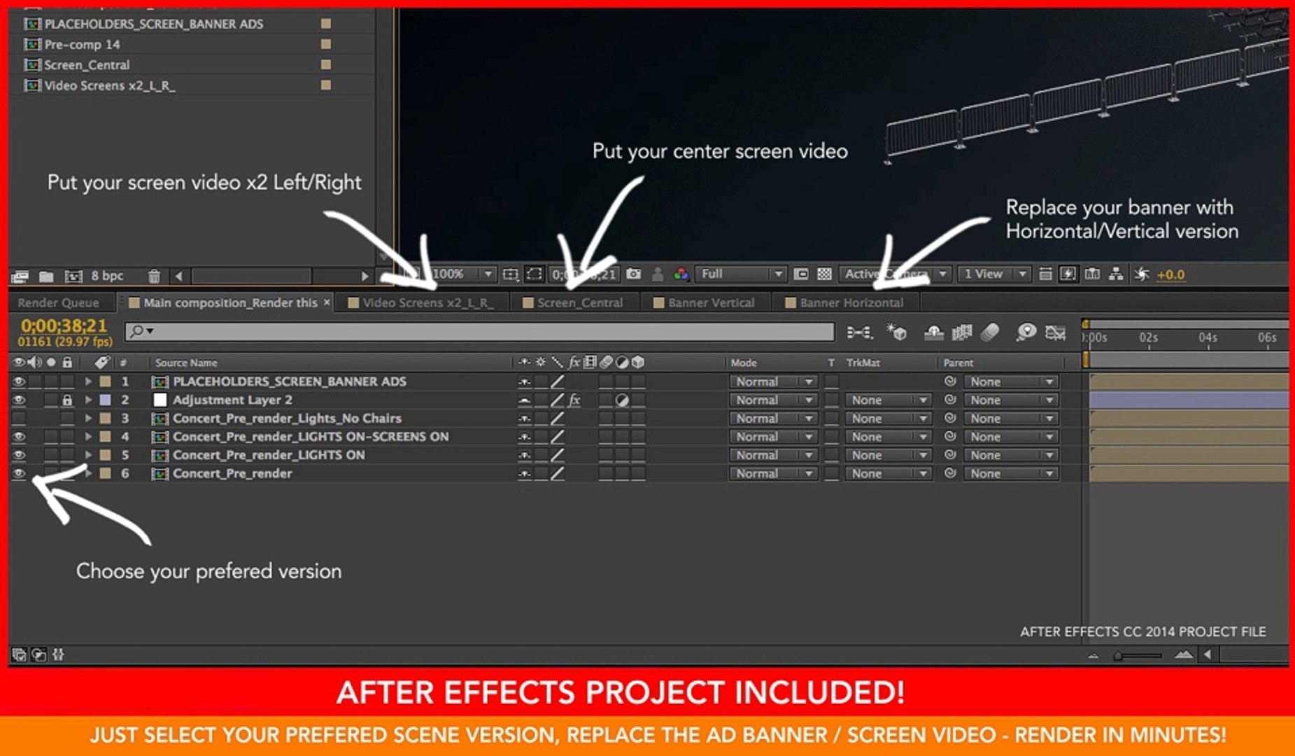Open blending Mode dropdown for Adjustment Layer 2

pyautogui.click(x=773, y=400)
